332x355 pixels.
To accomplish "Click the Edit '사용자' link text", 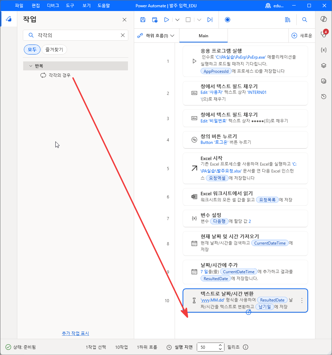I will coord(212,92).
